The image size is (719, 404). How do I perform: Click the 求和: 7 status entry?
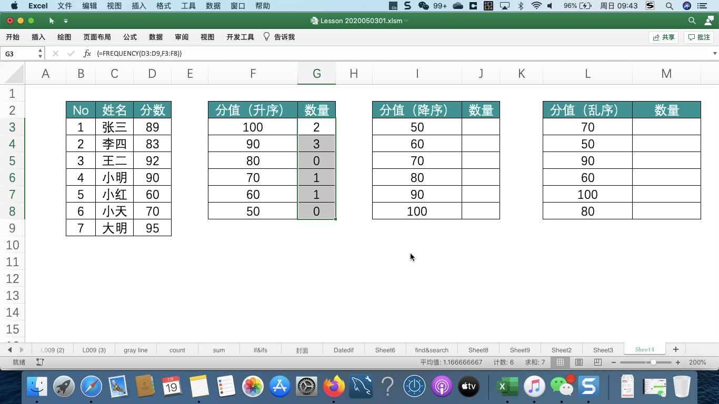(535, 362)
